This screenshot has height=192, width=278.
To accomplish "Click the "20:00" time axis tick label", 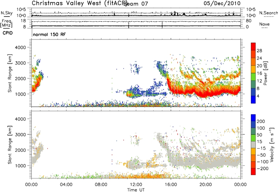I will (205, 185).
